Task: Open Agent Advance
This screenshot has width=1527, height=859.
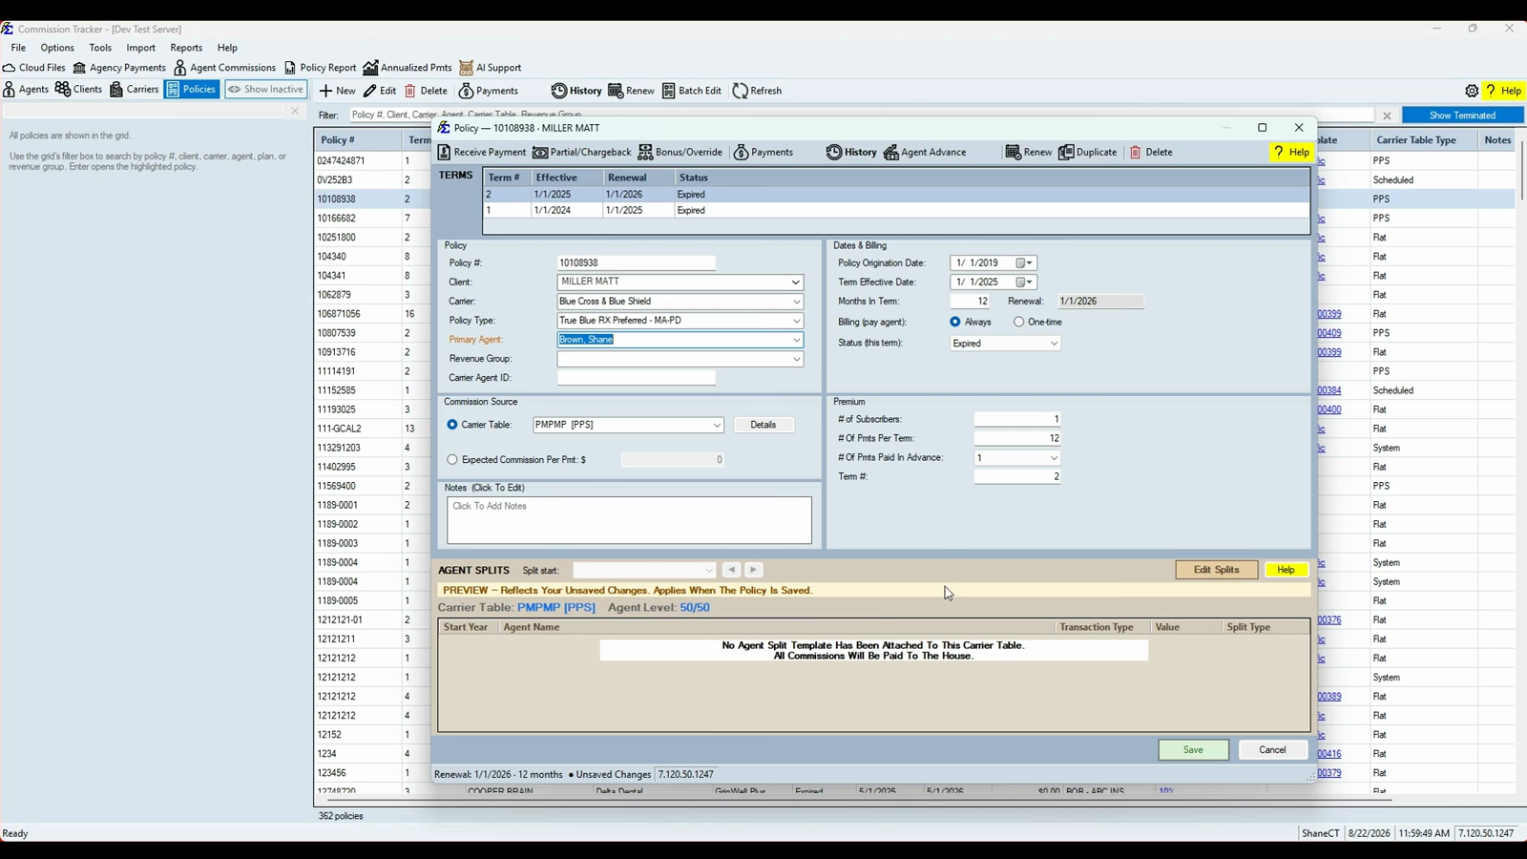Action: [925, 153]
